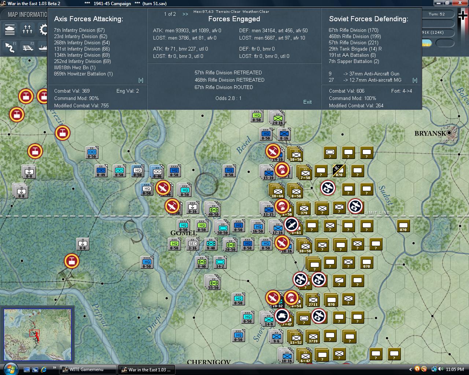The image size is (469, 375).
Task: Click the 7th Sapper Battalion (2) entry
Action: [x=354, y=61]
